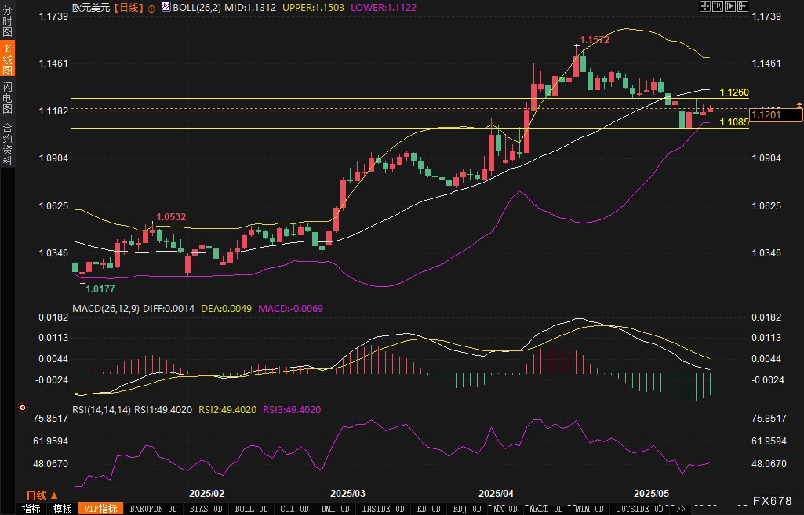Viewport: 804px width, 515px height.
Task: Click the crosshair cursor icon at top right
Action: (x=705, y=6)
